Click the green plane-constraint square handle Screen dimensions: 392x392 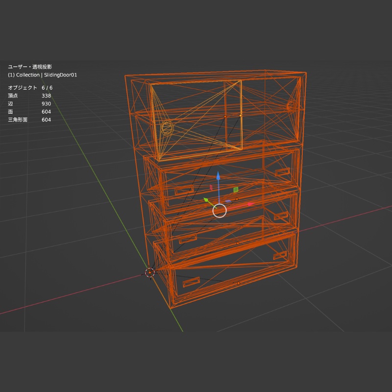236,190
